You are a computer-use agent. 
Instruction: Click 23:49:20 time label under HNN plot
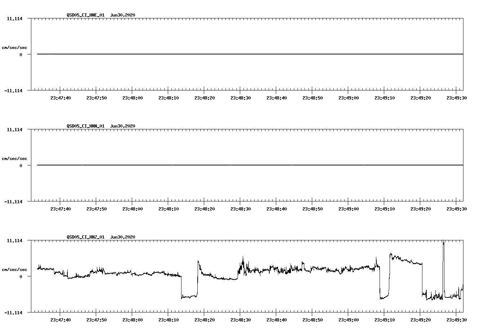pyautogui.click(x=421, y=209)
